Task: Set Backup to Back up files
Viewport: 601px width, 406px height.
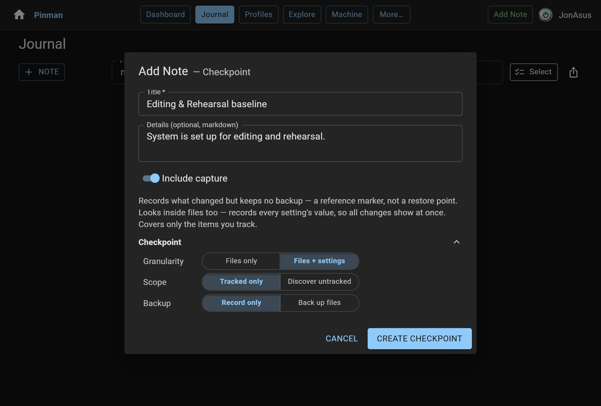Action: 319,303
